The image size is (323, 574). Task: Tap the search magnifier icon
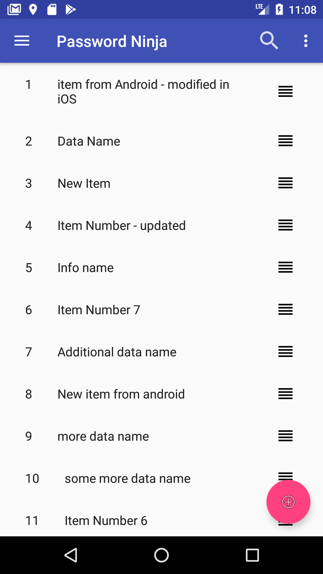[269, 41]
